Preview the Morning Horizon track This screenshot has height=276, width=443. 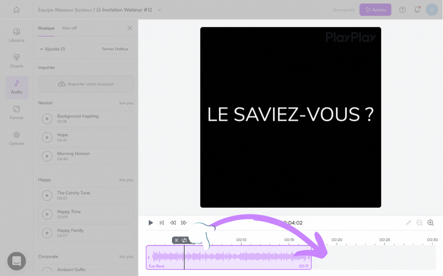(x=47, y=156)
